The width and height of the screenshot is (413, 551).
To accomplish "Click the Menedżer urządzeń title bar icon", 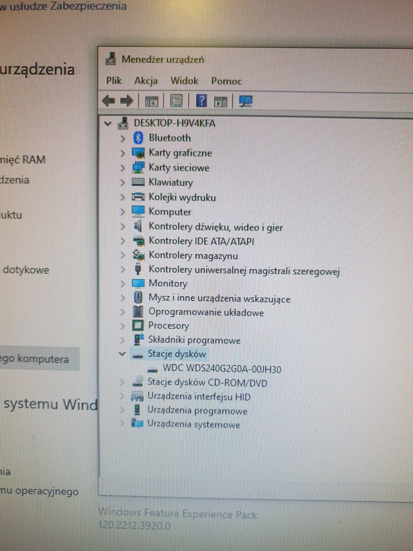I will coord(111,59).
